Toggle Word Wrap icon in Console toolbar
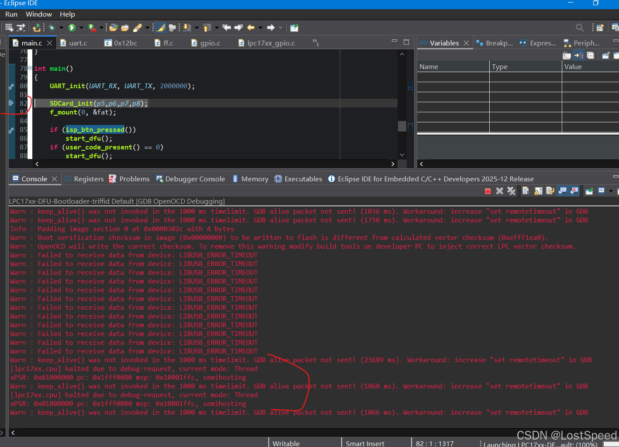 tap(550, 191)
